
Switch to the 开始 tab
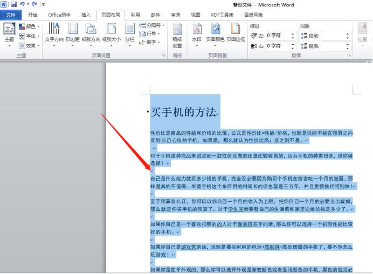pos(32,15)
